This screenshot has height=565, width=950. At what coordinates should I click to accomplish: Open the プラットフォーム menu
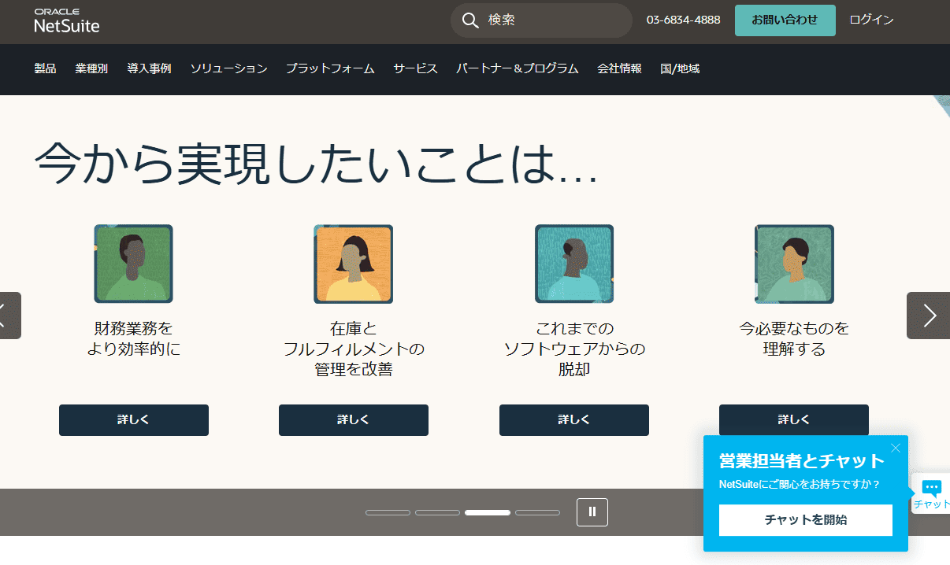[x=330, y=68]
